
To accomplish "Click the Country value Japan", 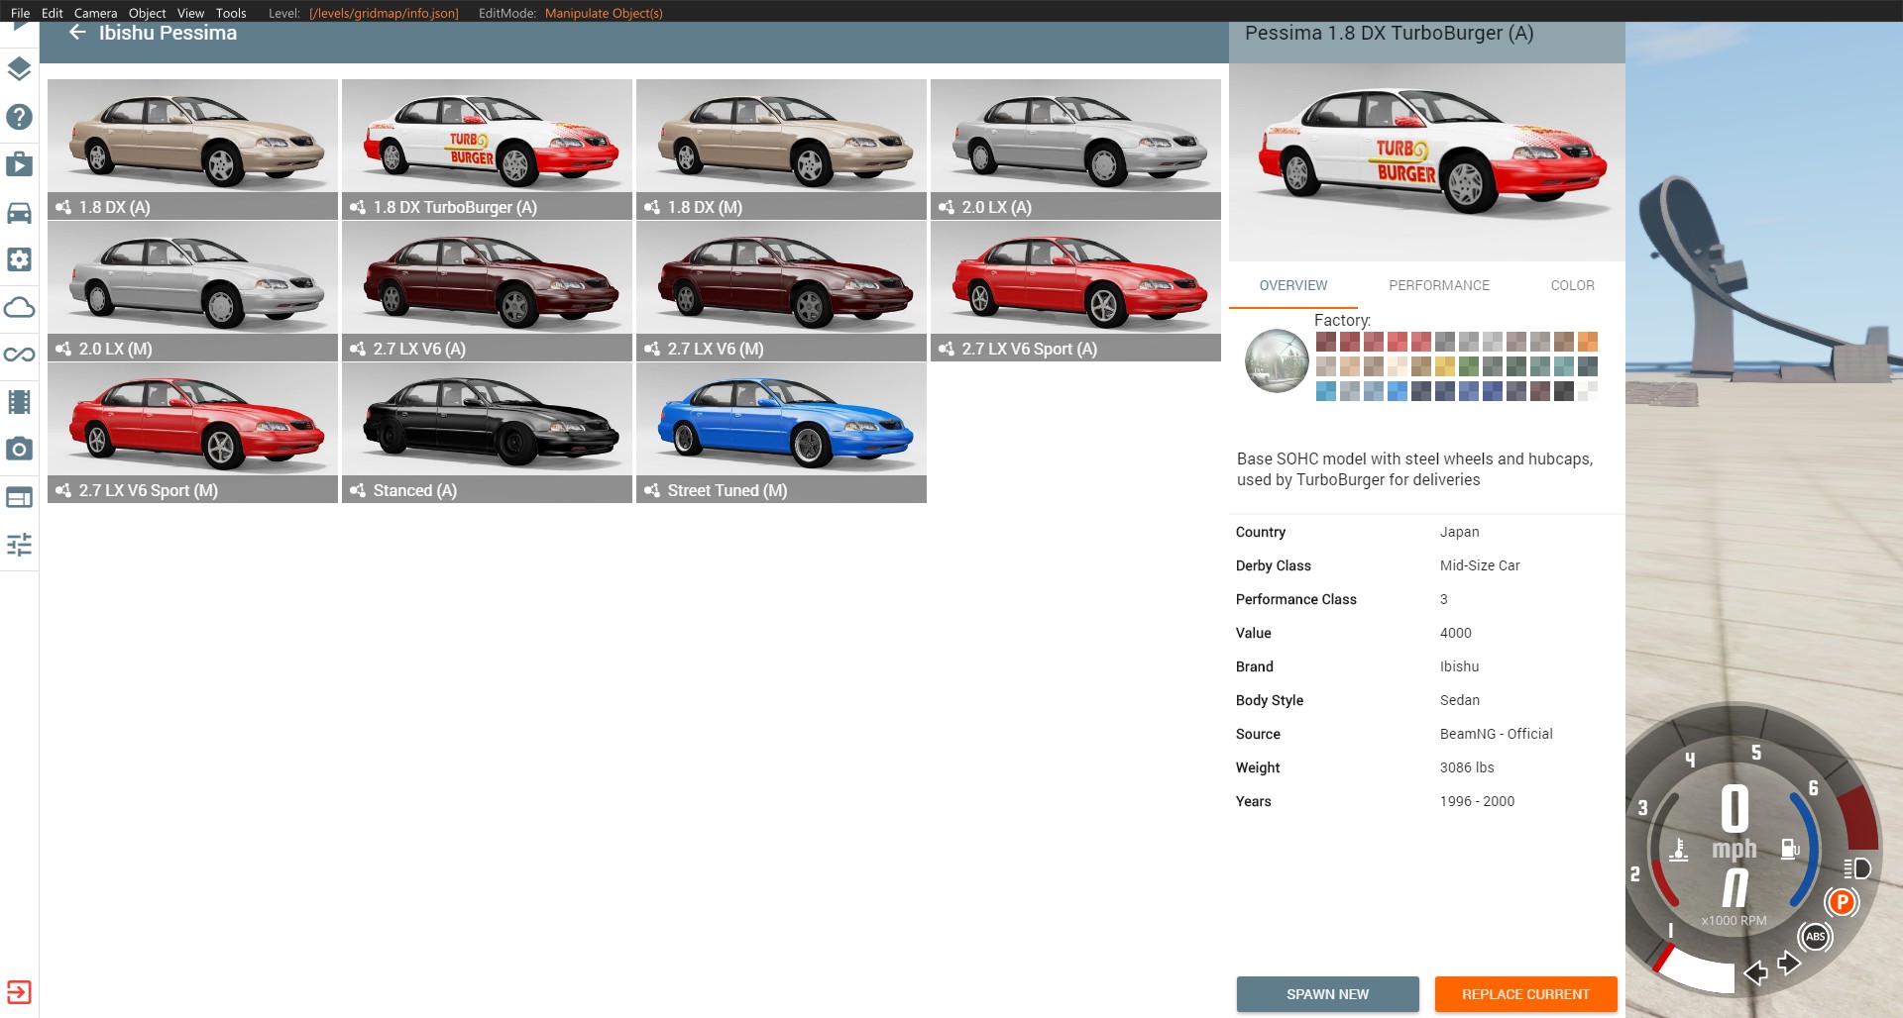I will point(1459,532).
